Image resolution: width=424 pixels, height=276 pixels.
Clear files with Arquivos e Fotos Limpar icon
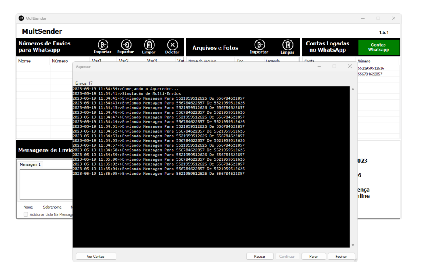coord(287,47)
